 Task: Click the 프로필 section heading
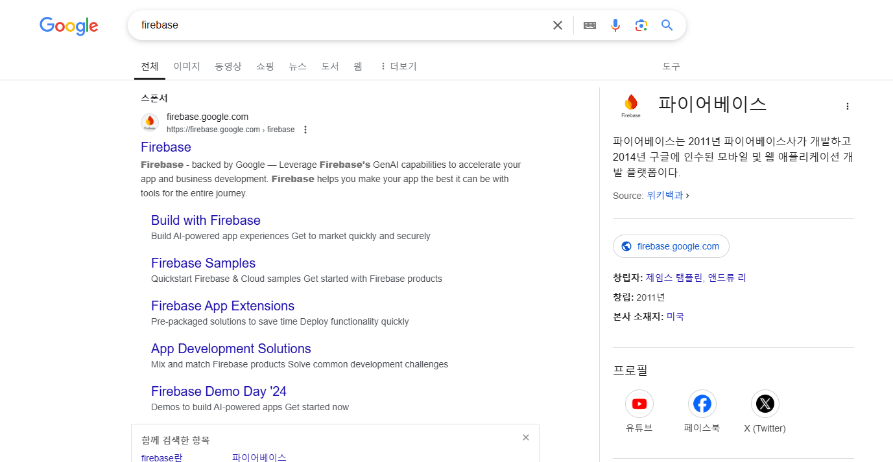(630, 370)
